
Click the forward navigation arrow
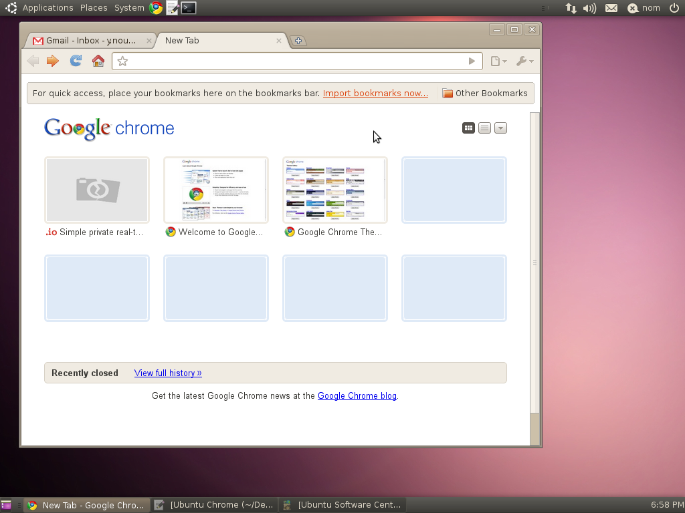point(52,61)
